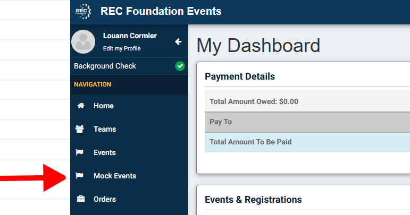The height and width of the screenshot is (215, 410).
Task: Click the Pay To row
Action: [x=307, y=122]
